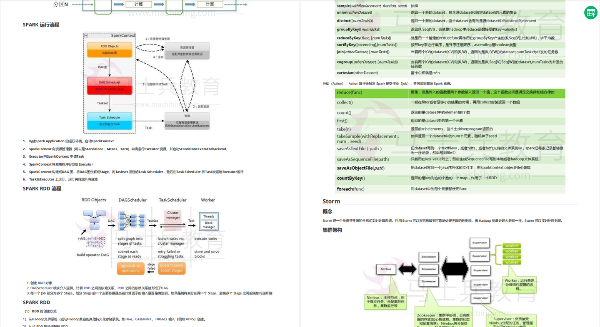Click the "take(n)" table cell
The image size is (600, 327).
(x=372, y=129)
